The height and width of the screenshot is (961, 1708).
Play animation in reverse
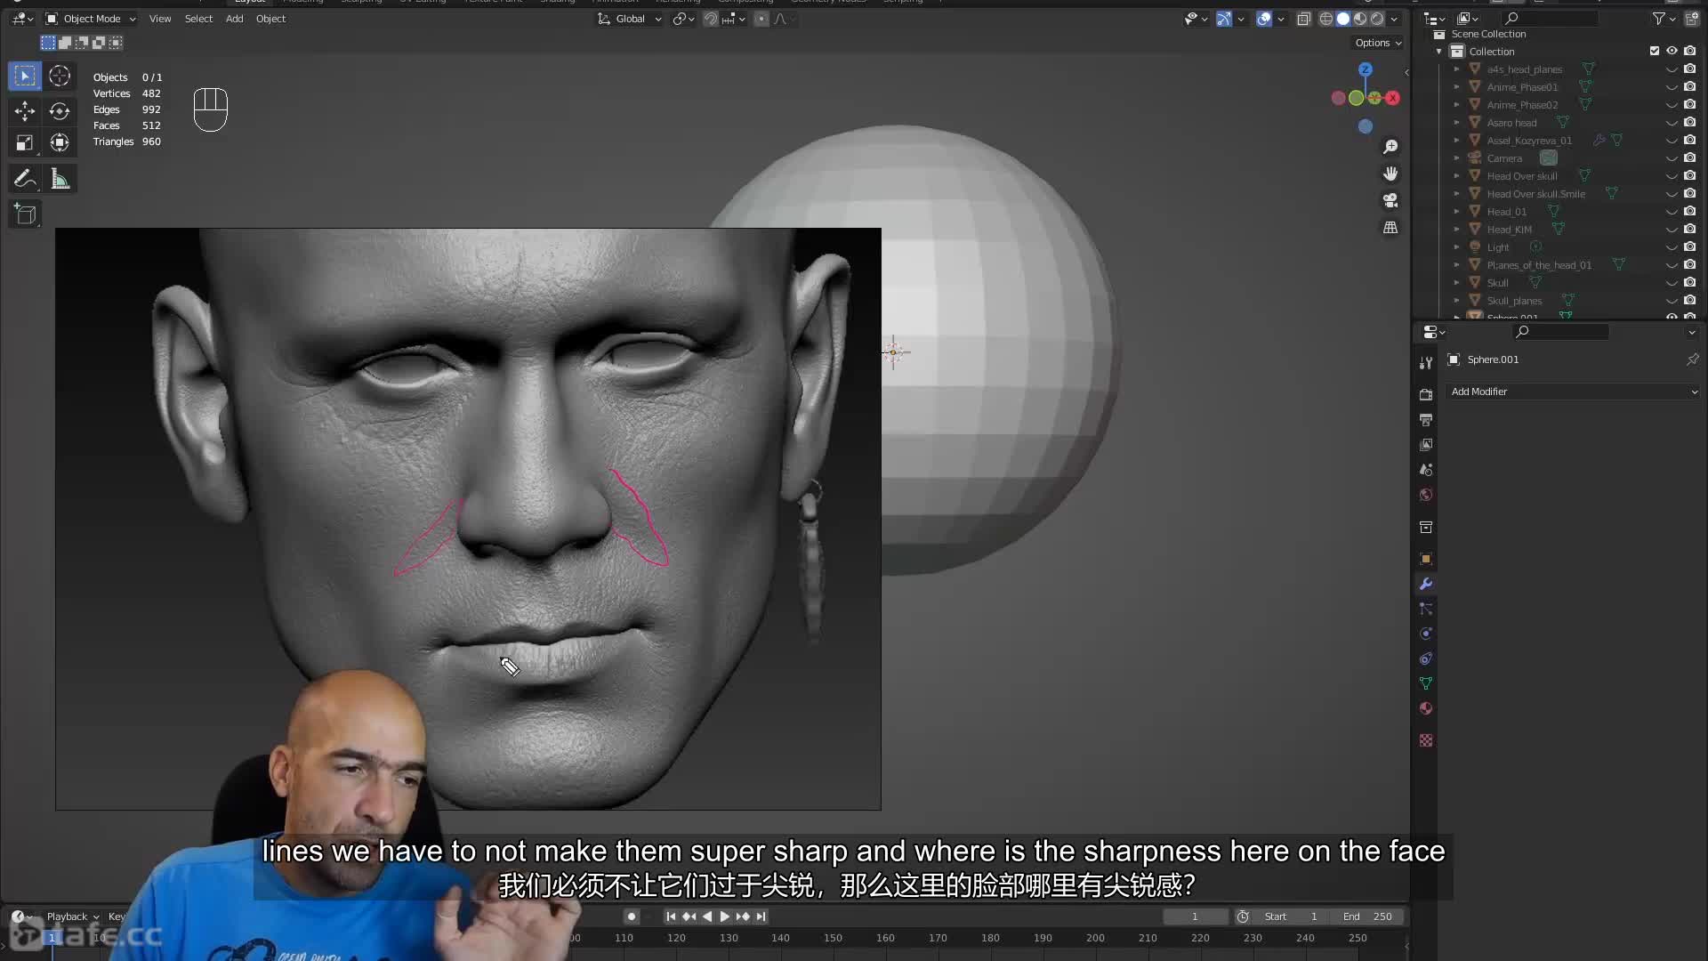(x=707, y=917)
